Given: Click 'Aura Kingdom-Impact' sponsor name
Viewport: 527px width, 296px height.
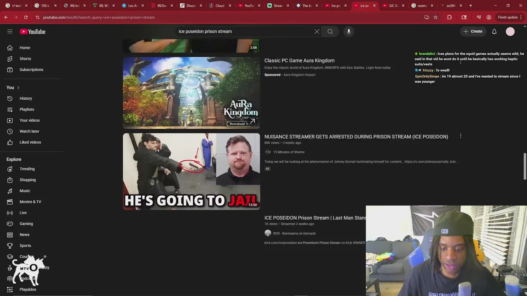Looking at the screenshot, I should 299,75.
